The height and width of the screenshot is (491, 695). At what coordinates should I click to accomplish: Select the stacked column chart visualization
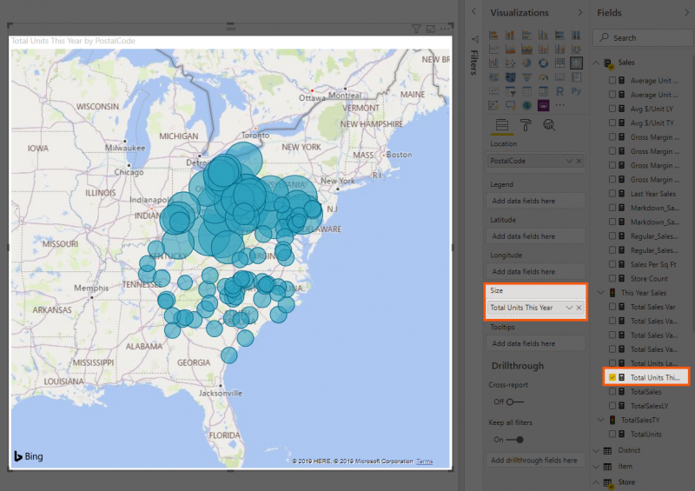pyautogui.click(x=510, y=35)
